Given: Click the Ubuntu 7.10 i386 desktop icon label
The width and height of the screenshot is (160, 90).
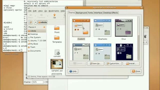Looking at the screenshot, I should point(11,54).
